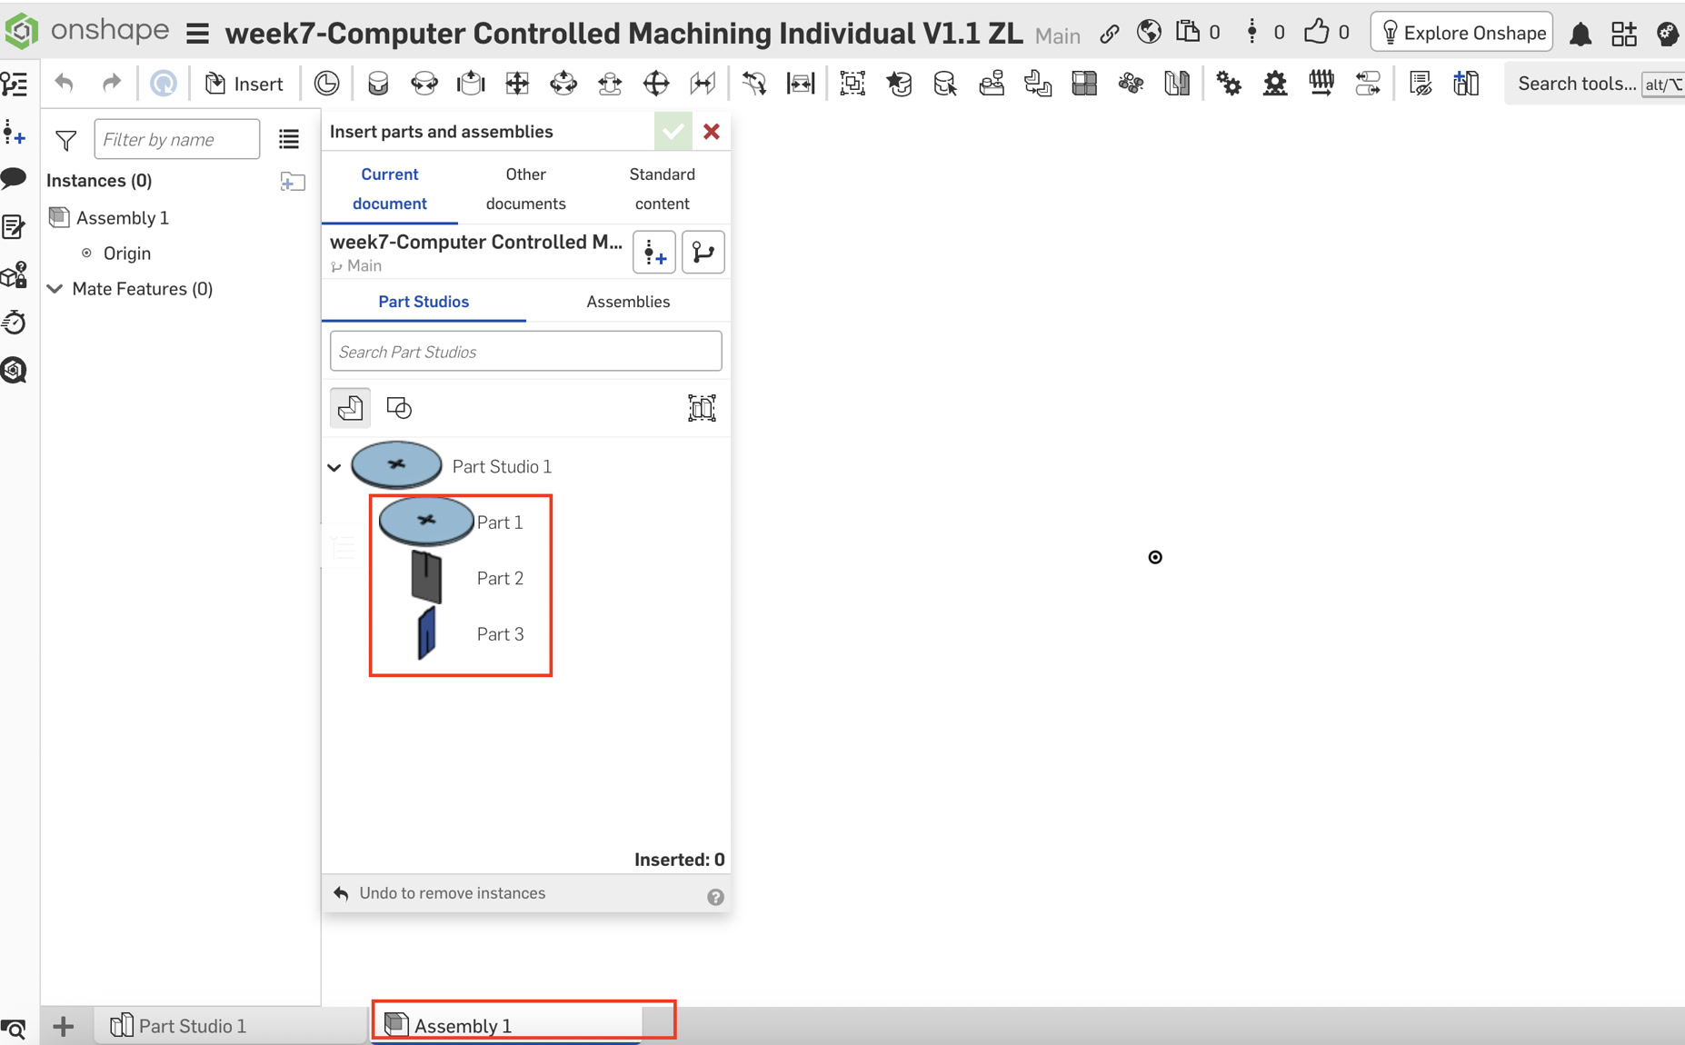Select the Tangent mate tool
1685x1045 pixels.
(x=753, y=84)
